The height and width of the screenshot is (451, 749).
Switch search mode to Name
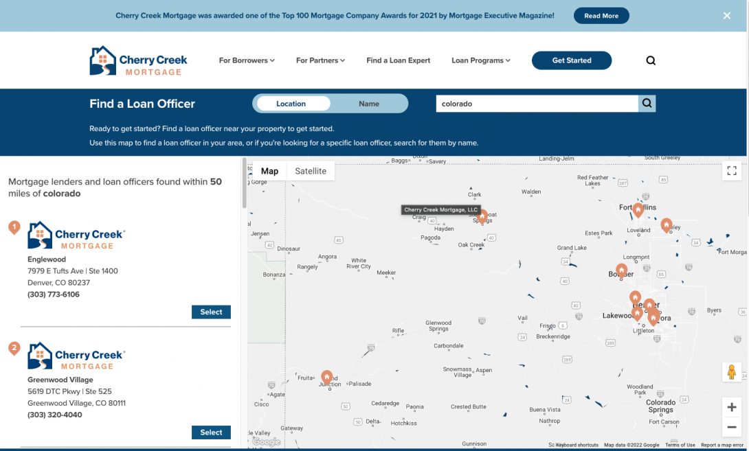tap(369, 104)
